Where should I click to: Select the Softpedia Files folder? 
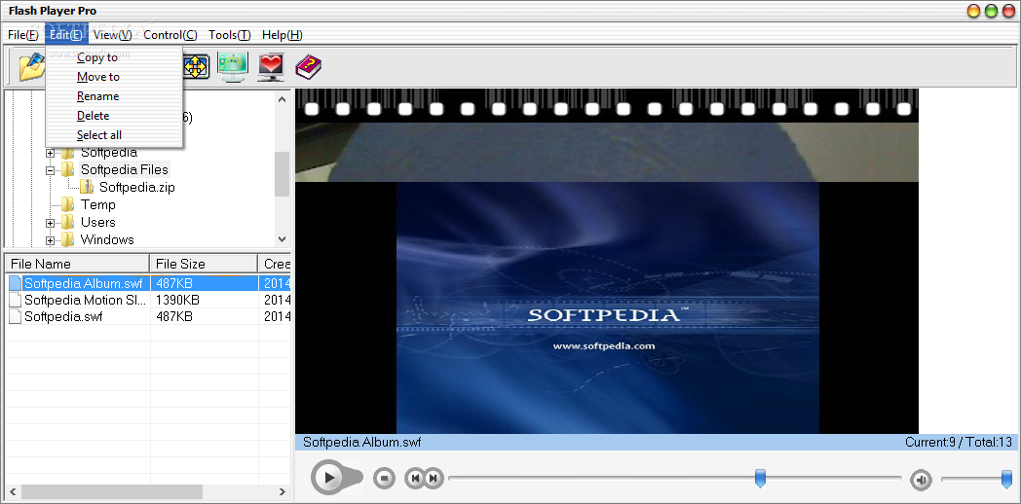click(x=125, y=169)
